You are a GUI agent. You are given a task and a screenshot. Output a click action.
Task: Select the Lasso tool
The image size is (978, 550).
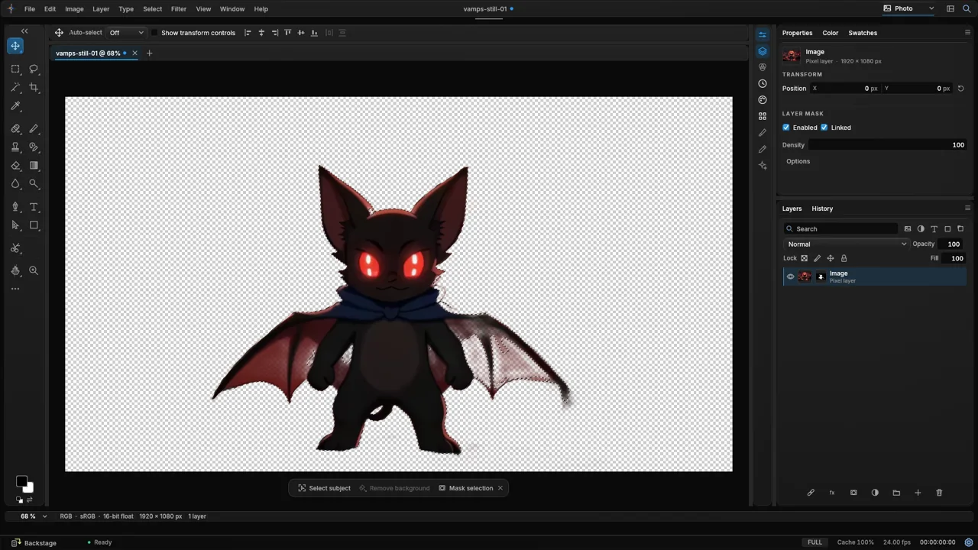tap(34, 69)
